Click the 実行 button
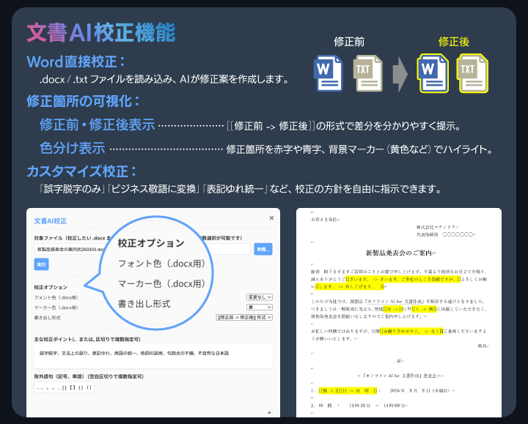This screenshot has height=424, width=528. coord(42,264)
